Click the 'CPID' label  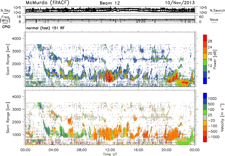tap(6, 27)
